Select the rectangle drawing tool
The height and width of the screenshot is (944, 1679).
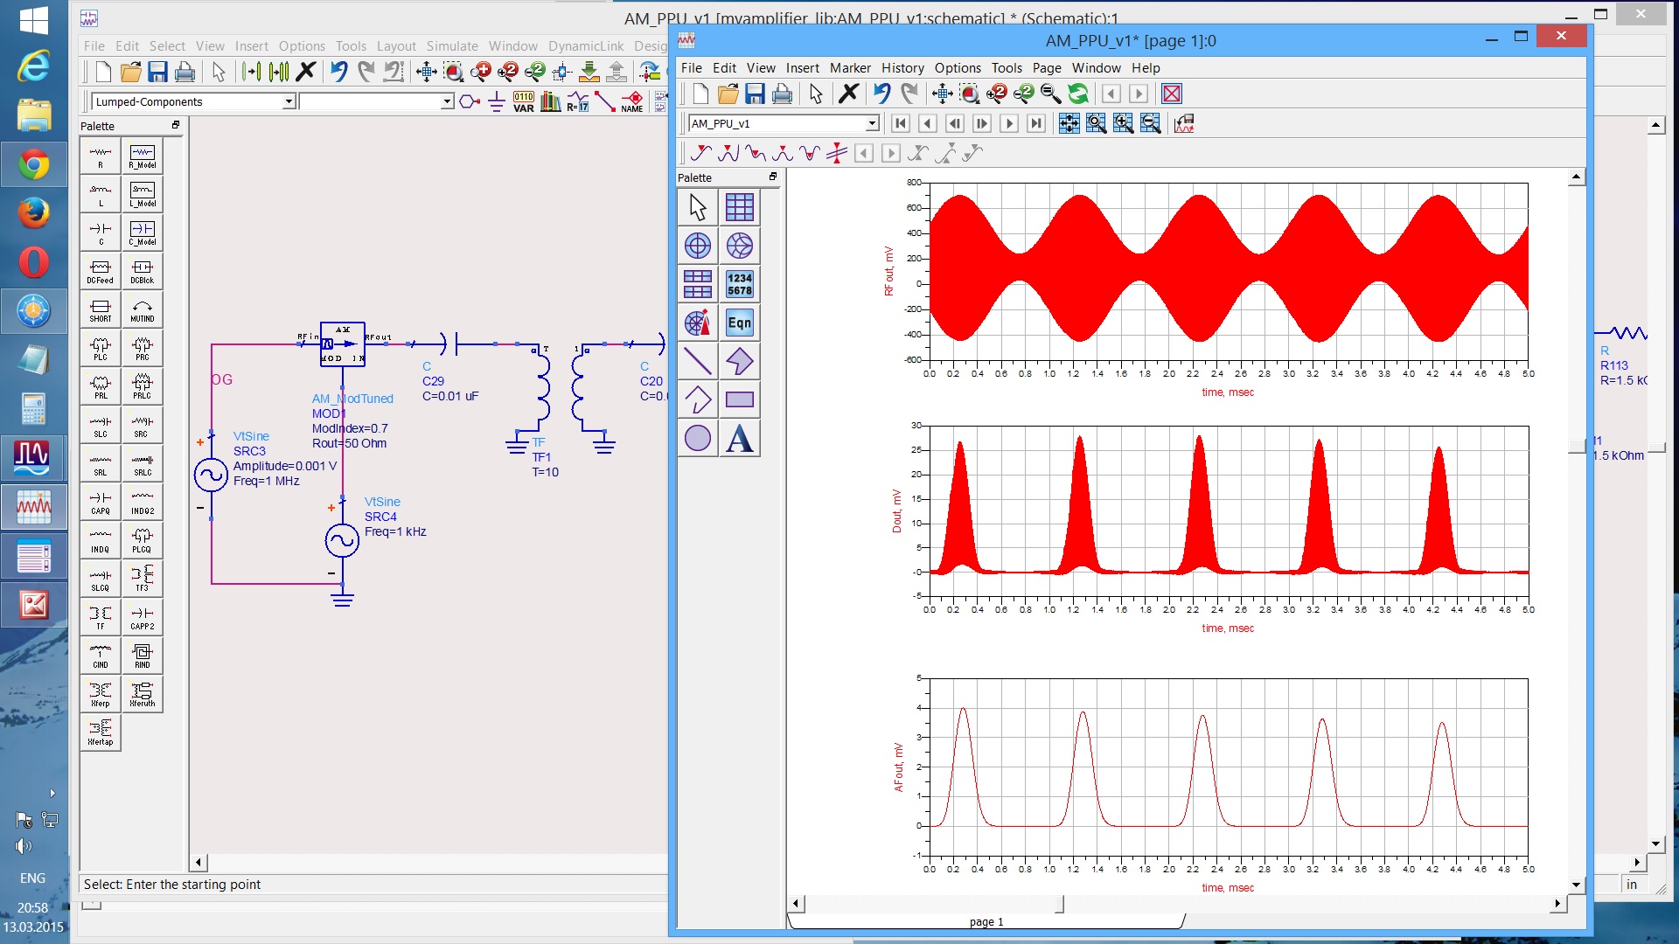[x=740, y=399]
